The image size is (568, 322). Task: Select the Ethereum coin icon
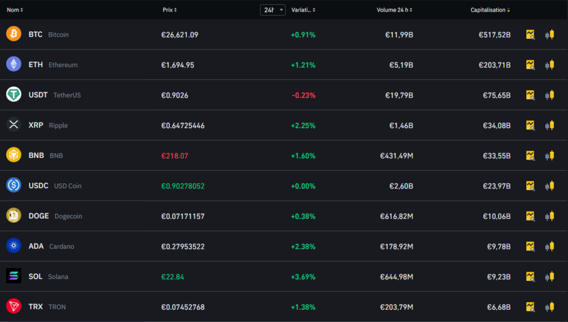tap(13, 64)
